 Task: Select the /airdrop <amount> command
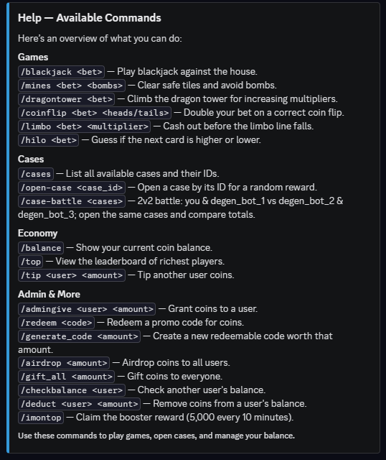(x=64, y=363)
